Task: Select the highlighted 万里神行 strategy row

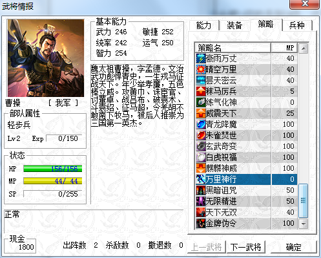Action: click(x=247, y=179)
